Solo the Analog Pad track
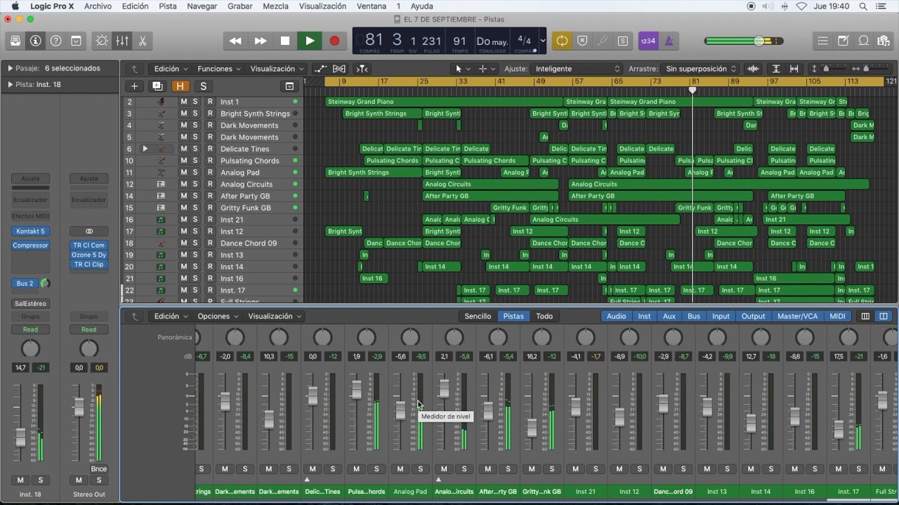899x505 pixels. 195,173
